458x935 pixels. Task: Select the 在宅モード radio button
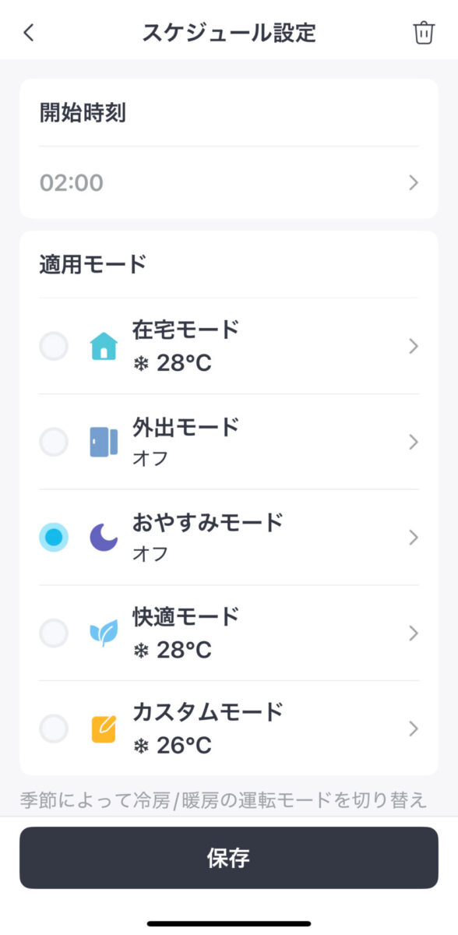tap(54, 346)
